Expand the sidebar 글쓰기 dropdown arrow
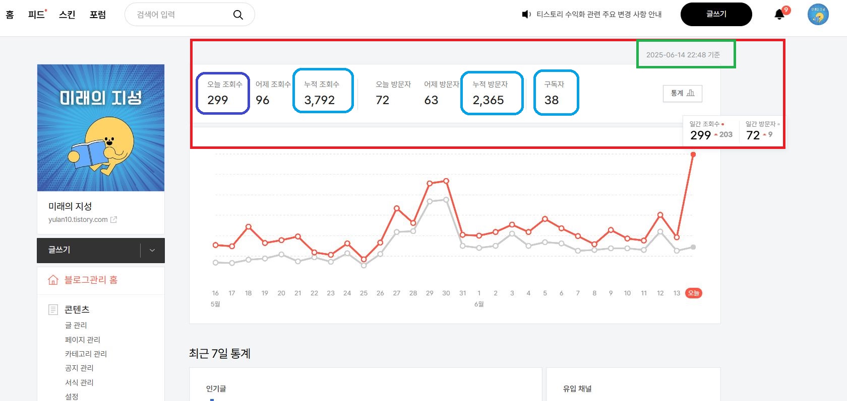Image resolution: width=847 pixels, height=401 pixels. click(x=152, y=250)
